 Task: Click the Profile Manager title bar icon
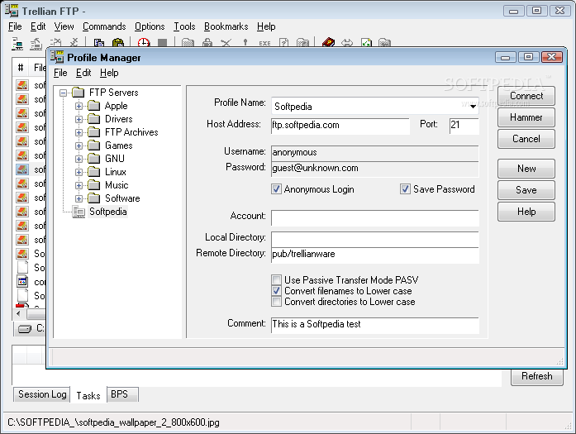57,57
